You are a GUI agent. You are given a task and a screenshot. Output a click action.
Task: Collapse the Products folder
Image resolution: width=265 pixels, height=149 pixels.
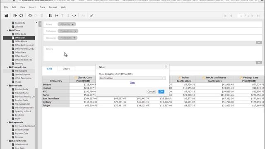(7, 86)
